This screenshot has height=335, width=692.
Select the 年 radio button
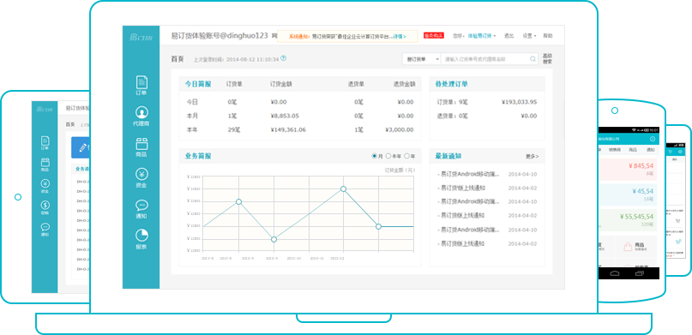pos(407,156)
